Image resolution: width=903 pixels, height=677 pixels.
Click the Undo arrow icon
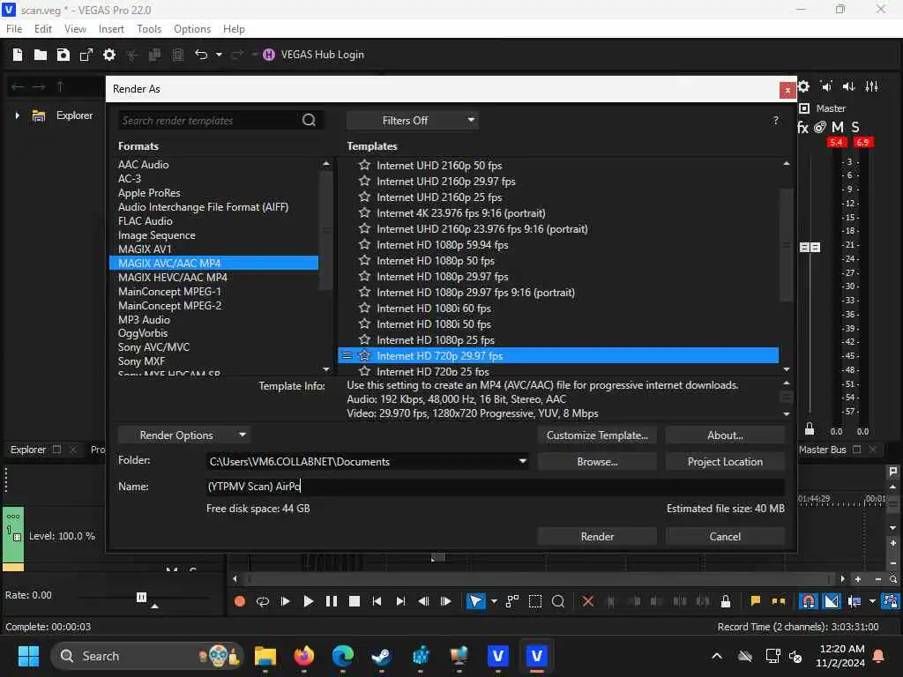[x=201, y=55]
